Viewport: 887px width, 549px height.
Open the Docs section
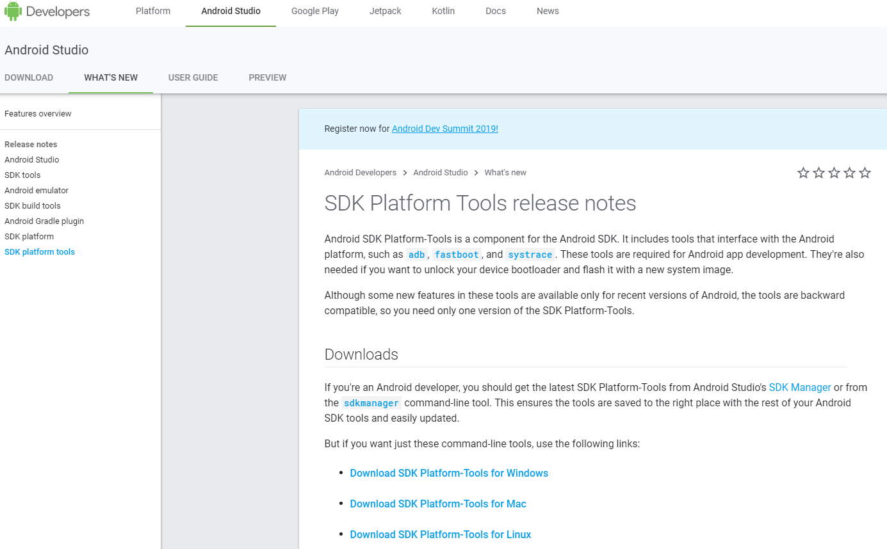(x=496, y=11)
